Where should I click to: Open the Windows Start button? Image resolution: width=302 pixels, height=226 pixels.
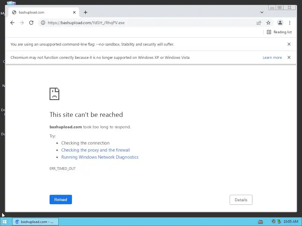5,222
